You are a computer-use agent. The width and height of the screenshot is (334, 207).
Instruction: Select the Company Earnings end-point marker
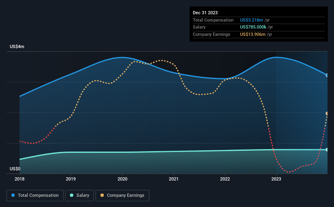point(327,114)
